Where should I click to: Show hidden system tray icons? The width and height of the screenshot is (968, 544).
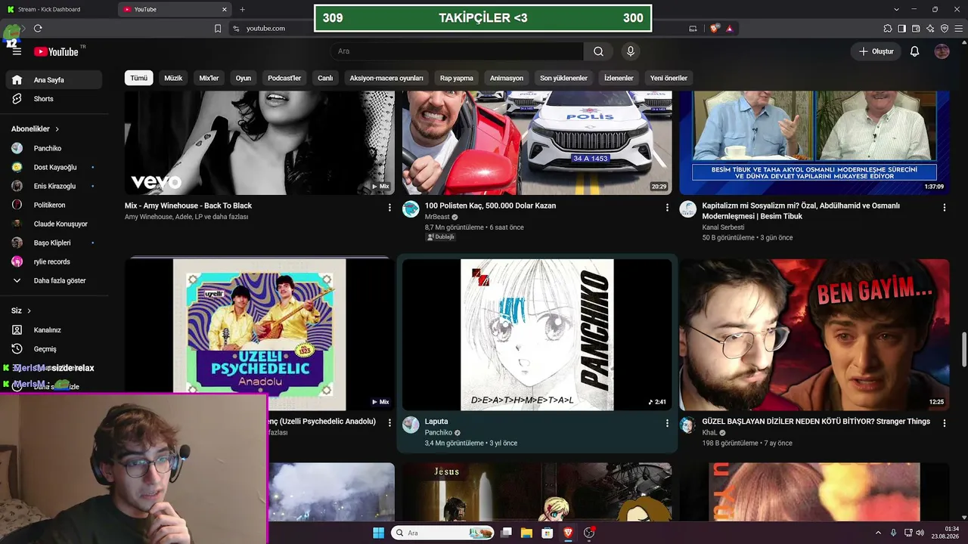tap(878, 533)
